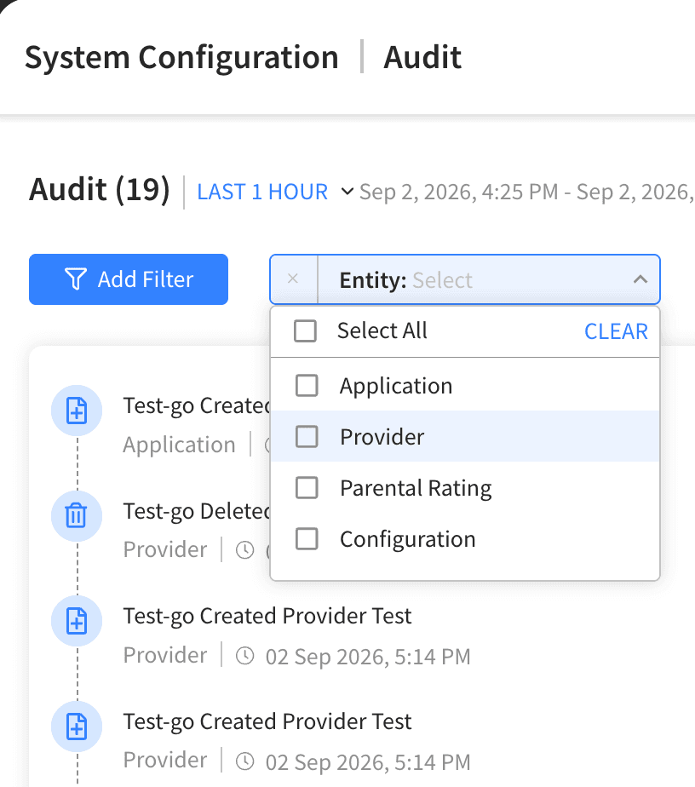
Task: Click the funnel icon in Add Filter
Action: click(76, 279)
